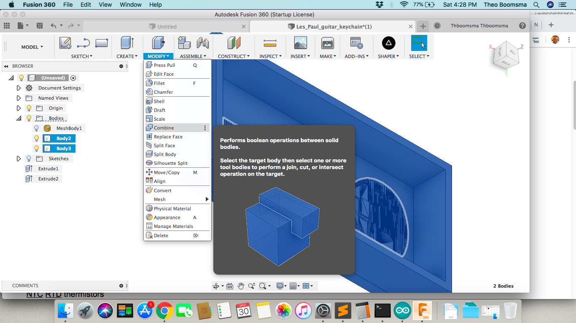Open Arduino from the Dock

pos(402,311)
